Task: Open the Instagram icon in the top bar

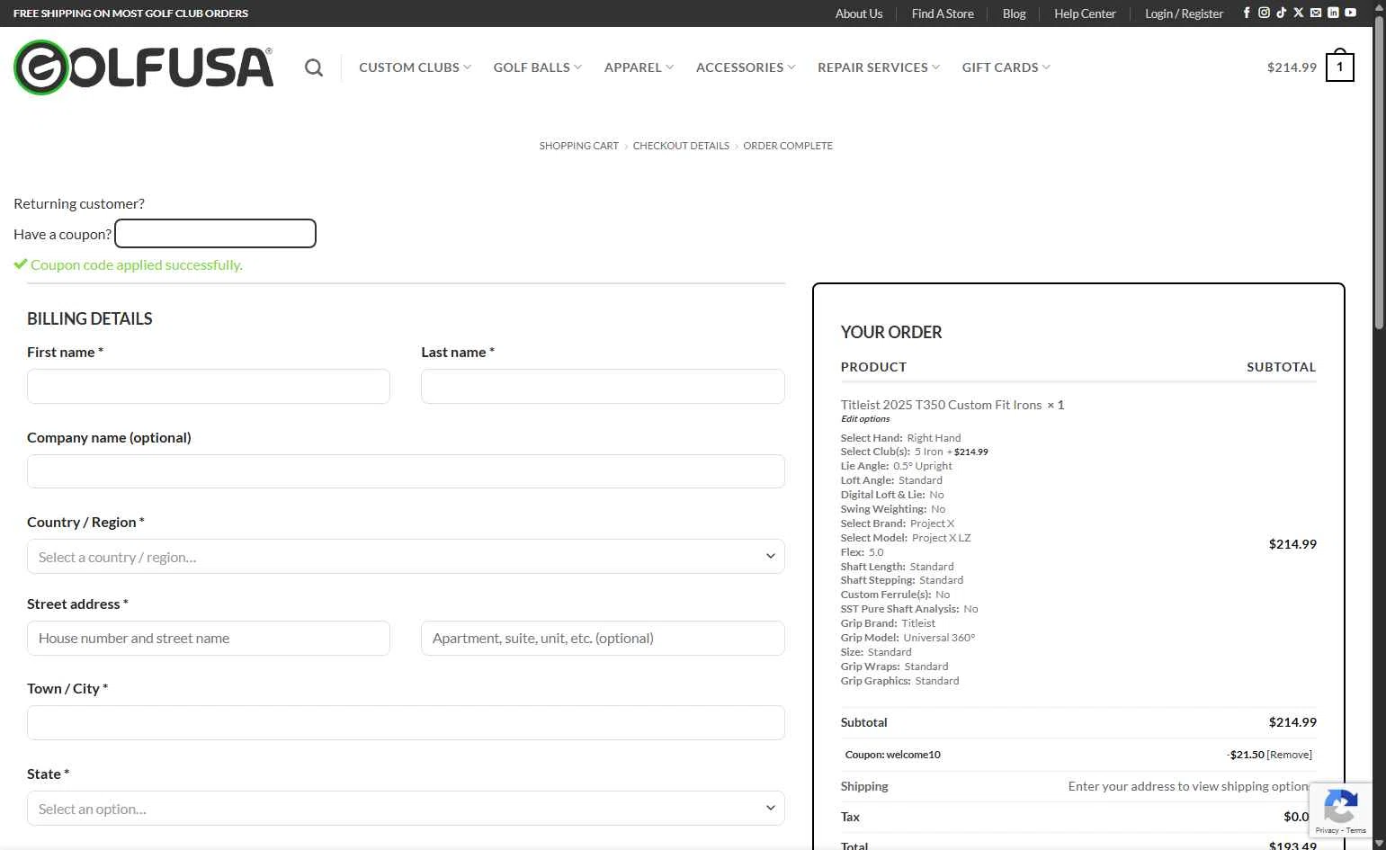Action: (x=1264, y=13)
